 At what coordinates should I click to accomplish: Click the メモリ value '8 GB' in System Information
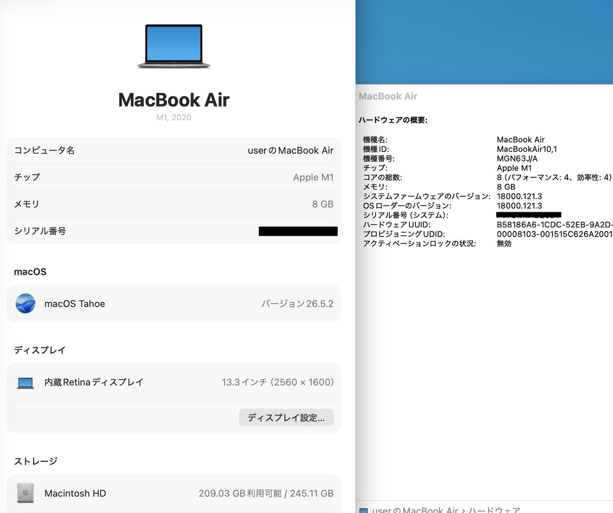click(506, 187)
